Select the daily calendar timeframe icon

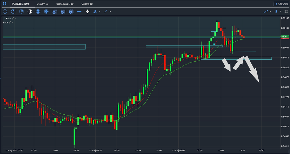pyautogui.click(x=55, y=12)
